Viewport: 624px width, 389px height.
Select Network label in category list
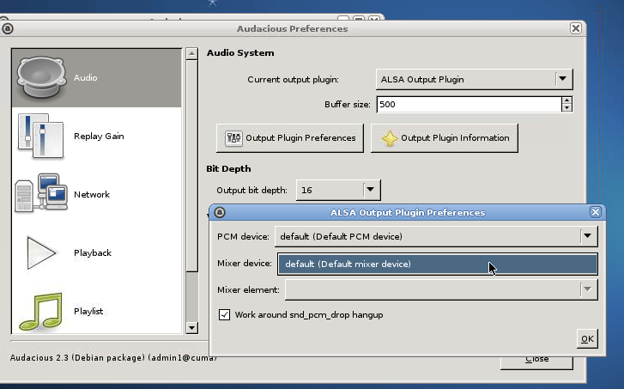92,194
